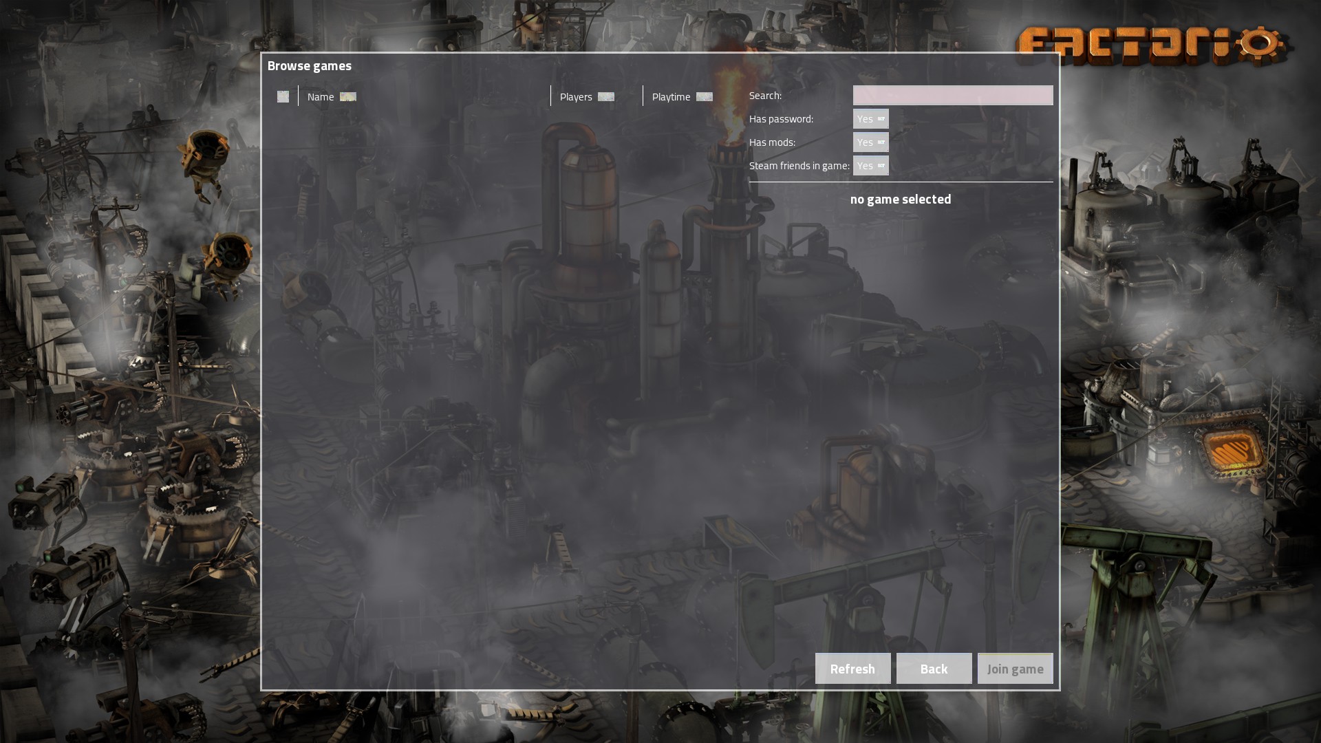The width and height of the screenshot is (1321, 743).
Task: Sort list by Name column header
Action: tap(321, 97)
